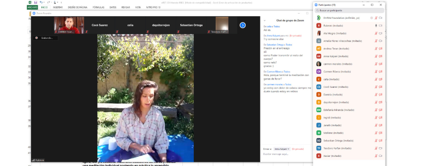Screen dimensions: 421x166
Task: Toggle Xavier's muted microphone icon
Action: pyautogui.click(x=376, y=156)
